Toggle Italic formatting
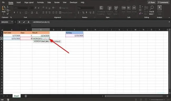171x101 pixels. coord(17,13)
